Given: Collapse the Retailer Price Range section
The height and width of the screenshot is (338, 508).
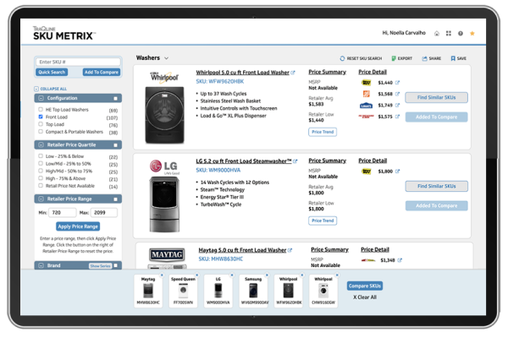Looking at the screenshot, I should click(x=41, y=199).
